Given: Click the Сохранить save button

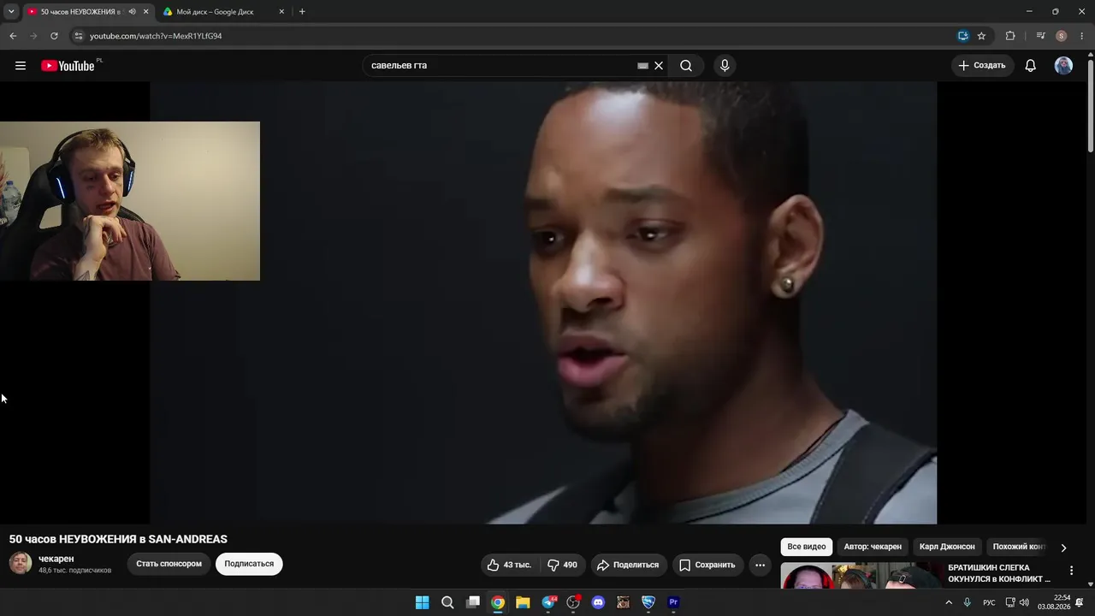Looking at the screenshot, I should click(x=707, y=565).
